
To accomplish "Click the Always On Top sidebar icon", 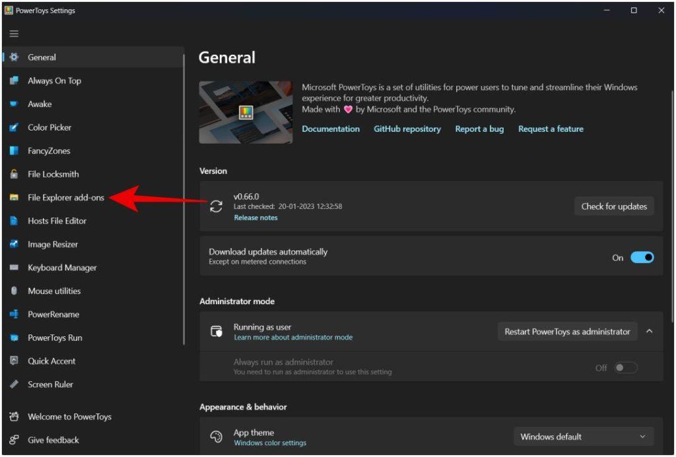I will [x=14, y=80].
